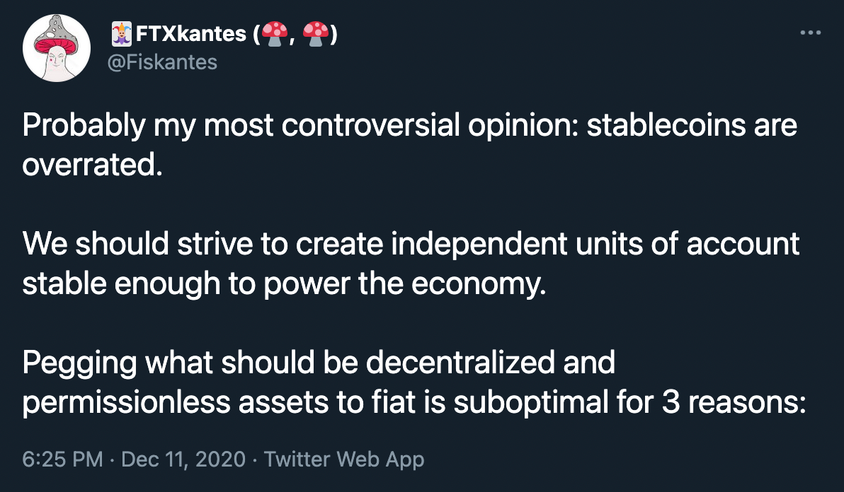Click the 'We should strive to create' paragraph

[x=411, y=264]
